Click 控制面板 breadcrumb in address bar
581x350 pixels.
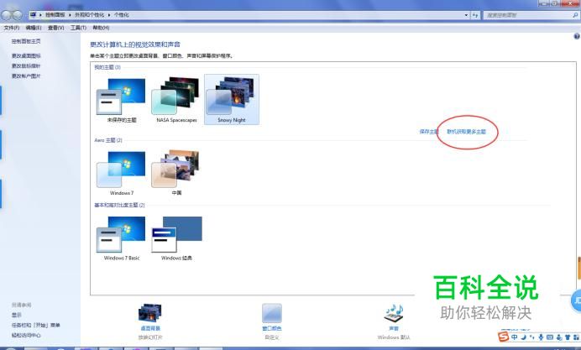tap(55, 15)
